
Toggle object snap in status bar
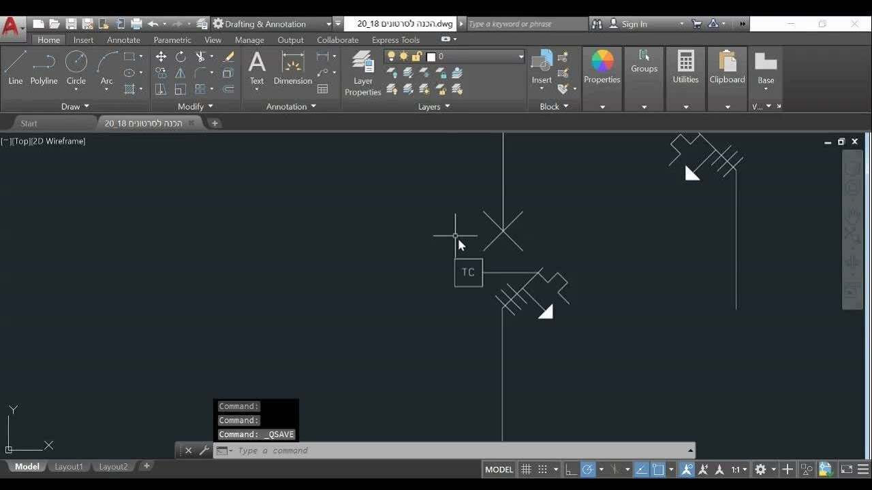(x=658, y=470)
